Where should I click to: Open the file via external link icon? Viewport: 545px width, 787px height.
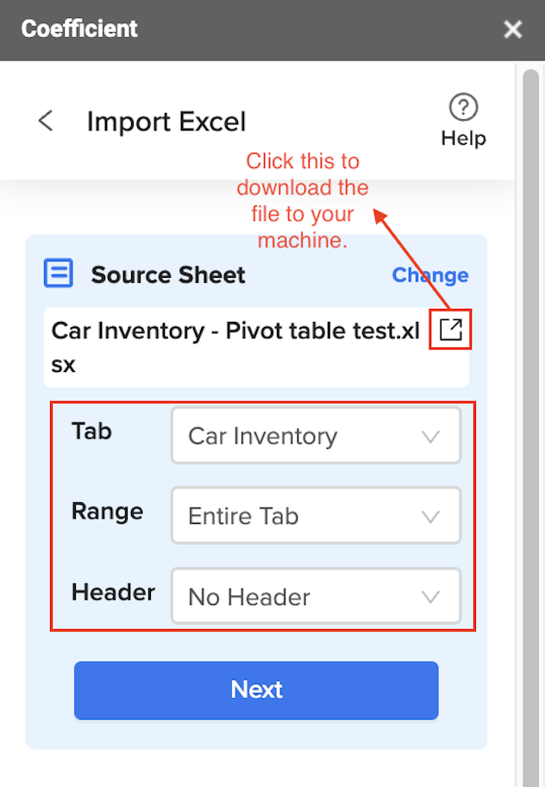click(x=450, y=330)
